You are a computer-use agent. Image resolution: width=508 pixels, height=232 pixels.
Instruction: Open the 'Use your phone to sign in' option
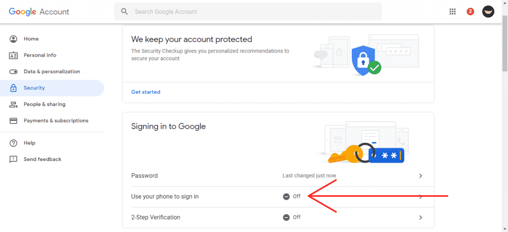click(x=165, y=196)
